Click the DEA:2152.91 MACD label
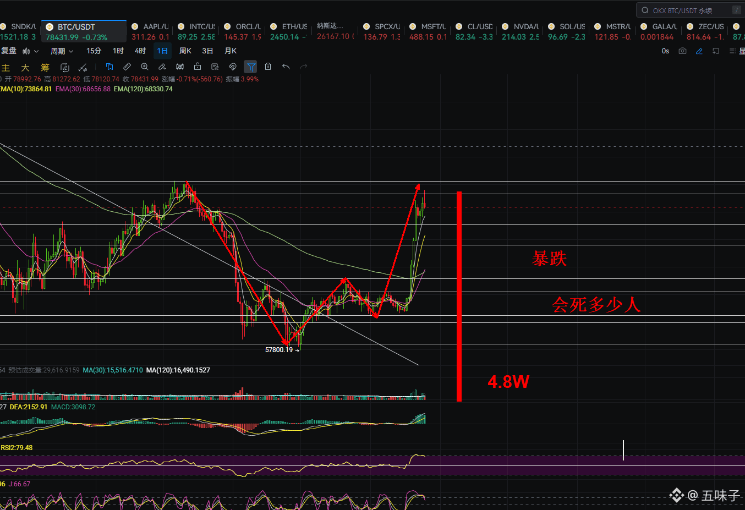 tap(29, 407)
